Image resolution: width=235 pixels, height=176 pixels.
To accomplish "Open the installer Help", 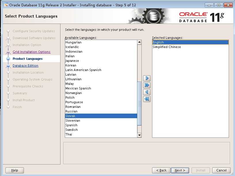I will 14,170.
